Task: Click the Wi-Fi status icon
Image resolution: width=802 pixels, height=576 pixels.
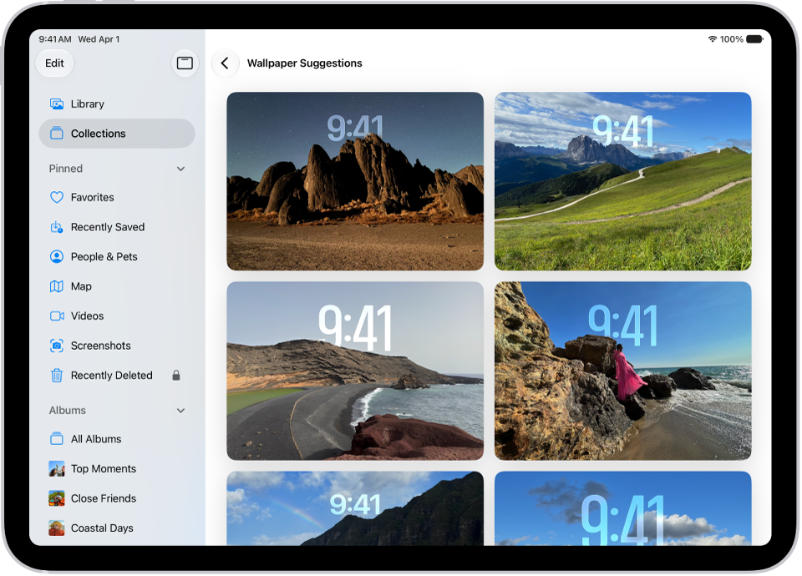Action: pos(712,39)
